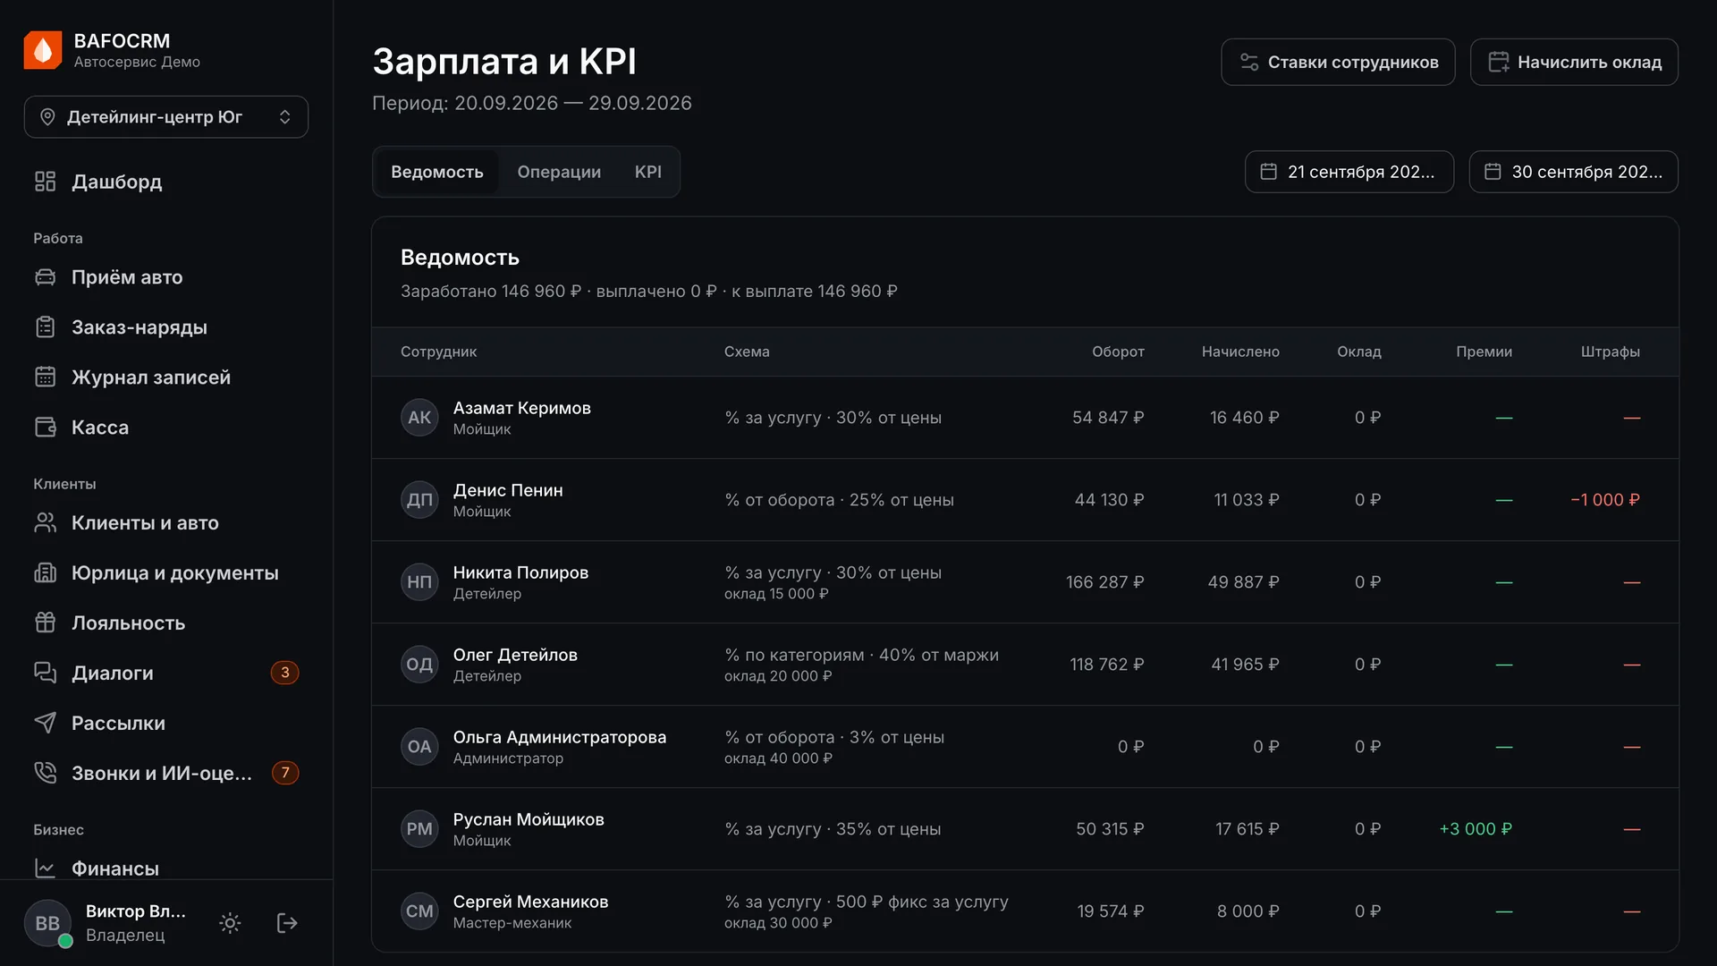Open the 30 сентября end date picker
This screenshot has width=1717, height=966.
pos(1574,172)
